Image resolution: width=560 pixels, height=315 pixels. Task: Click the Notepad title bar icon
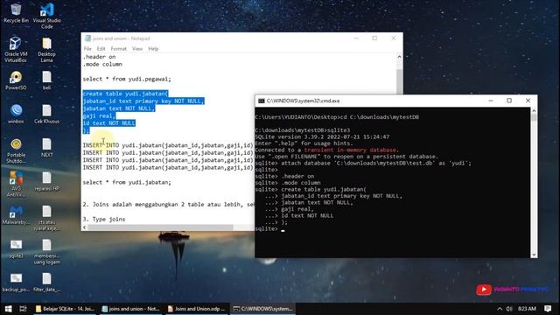(87, 38)
